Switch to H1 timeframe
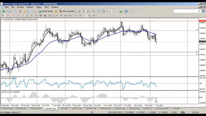The width and height of the screenshot is (206, 116). [x=76, y=15]
